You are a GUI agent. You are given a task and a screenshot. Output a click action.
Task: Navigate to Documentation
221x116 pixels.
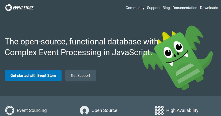coord(185,8)
